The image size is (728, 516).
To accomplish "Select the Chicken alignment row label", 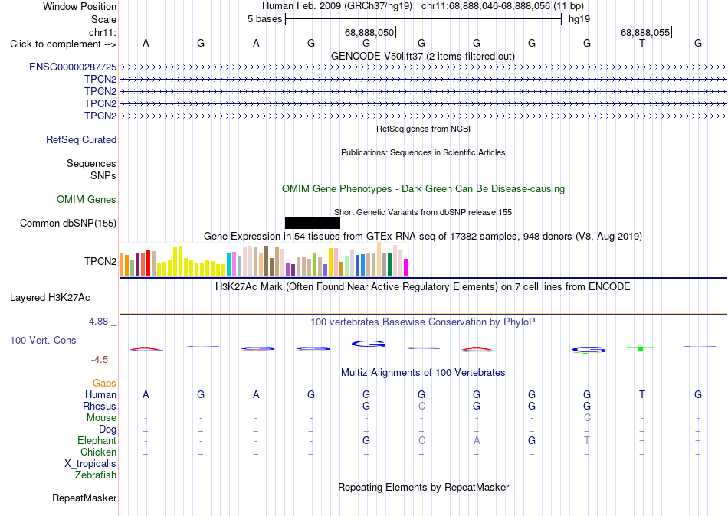I will (98, 452).
